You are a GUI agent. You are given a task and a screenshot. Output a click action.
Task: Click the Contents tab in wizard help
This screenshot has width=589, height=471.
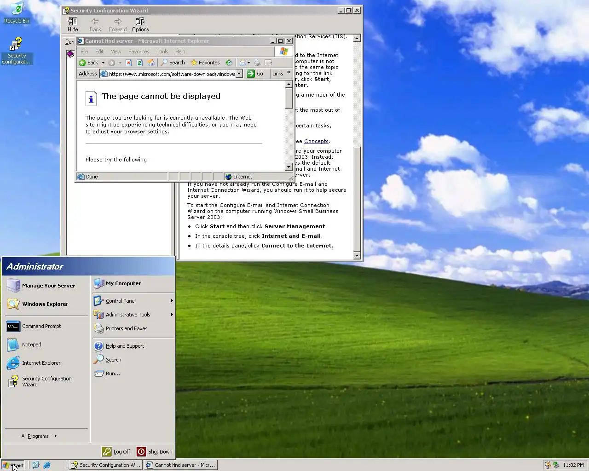[70, 41]
